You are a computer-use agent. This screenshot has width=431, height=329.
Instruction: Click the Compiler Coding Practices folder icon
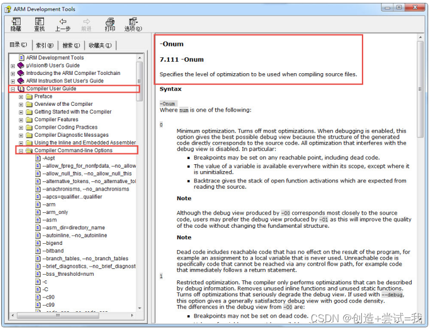point(29,127)
